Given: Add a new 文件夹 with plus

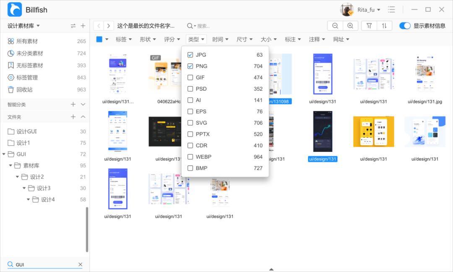Looking at the screenshot, I should (73, 117).
